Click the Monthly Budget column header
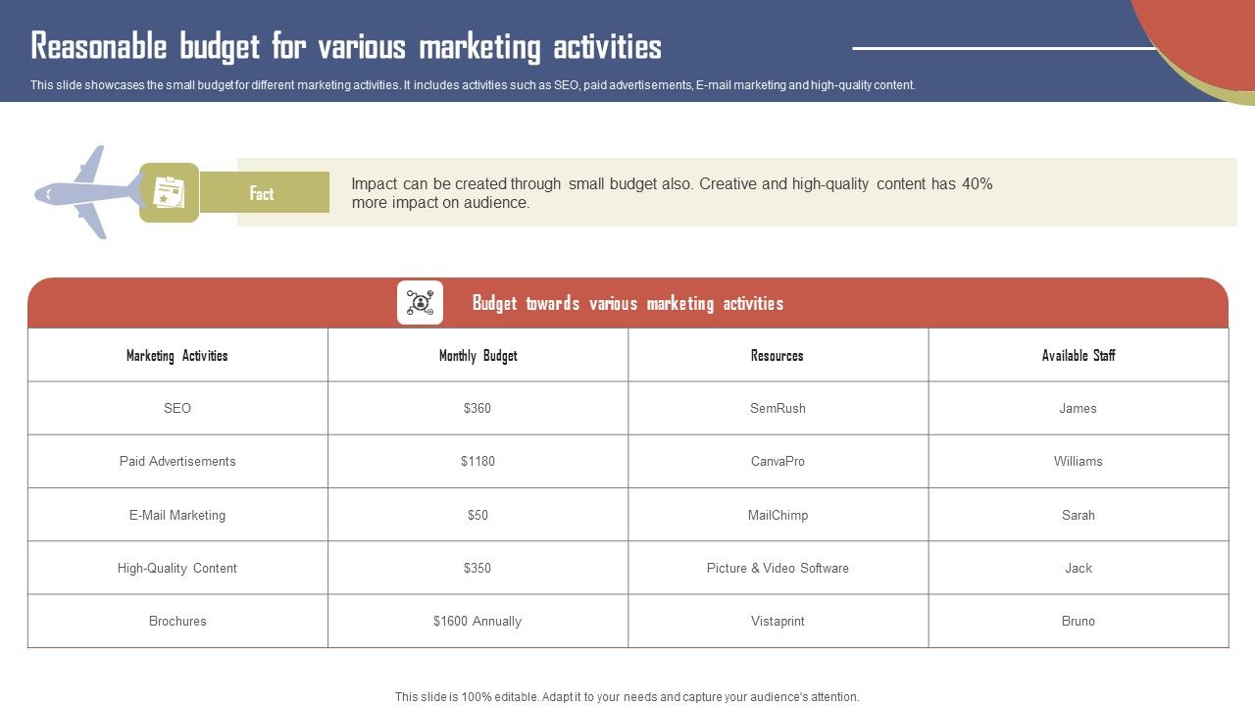The image size is (1255, 706). (x=477, y=356)
